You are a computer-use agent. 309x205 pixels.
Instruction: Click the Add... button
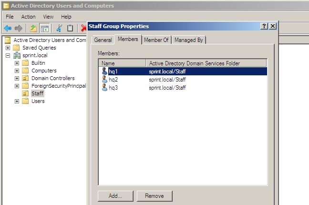pyautogui.click(x=115, y=196)
